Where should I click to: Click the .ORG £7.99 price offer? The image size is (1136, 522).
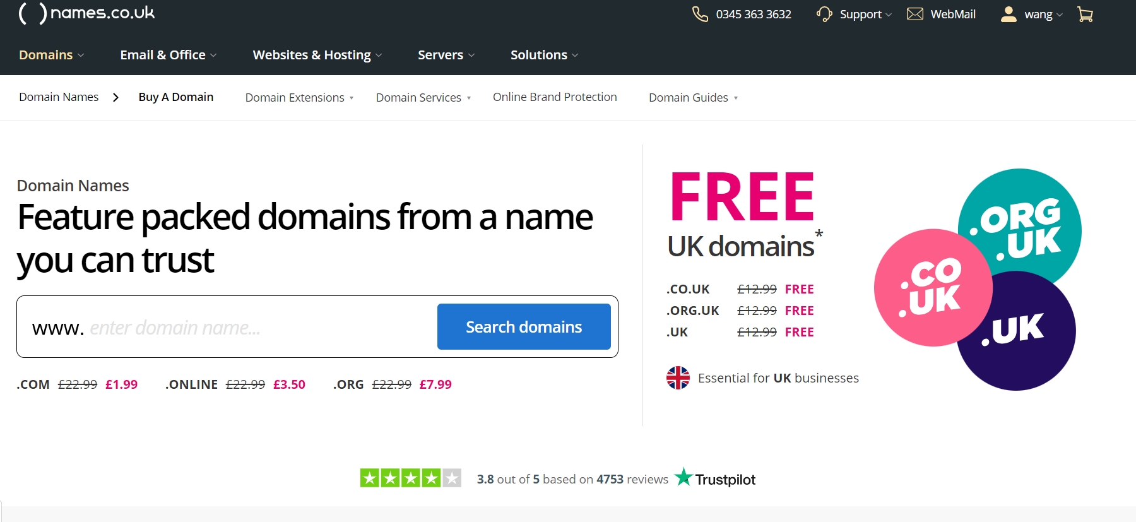(x=393, y=384)
